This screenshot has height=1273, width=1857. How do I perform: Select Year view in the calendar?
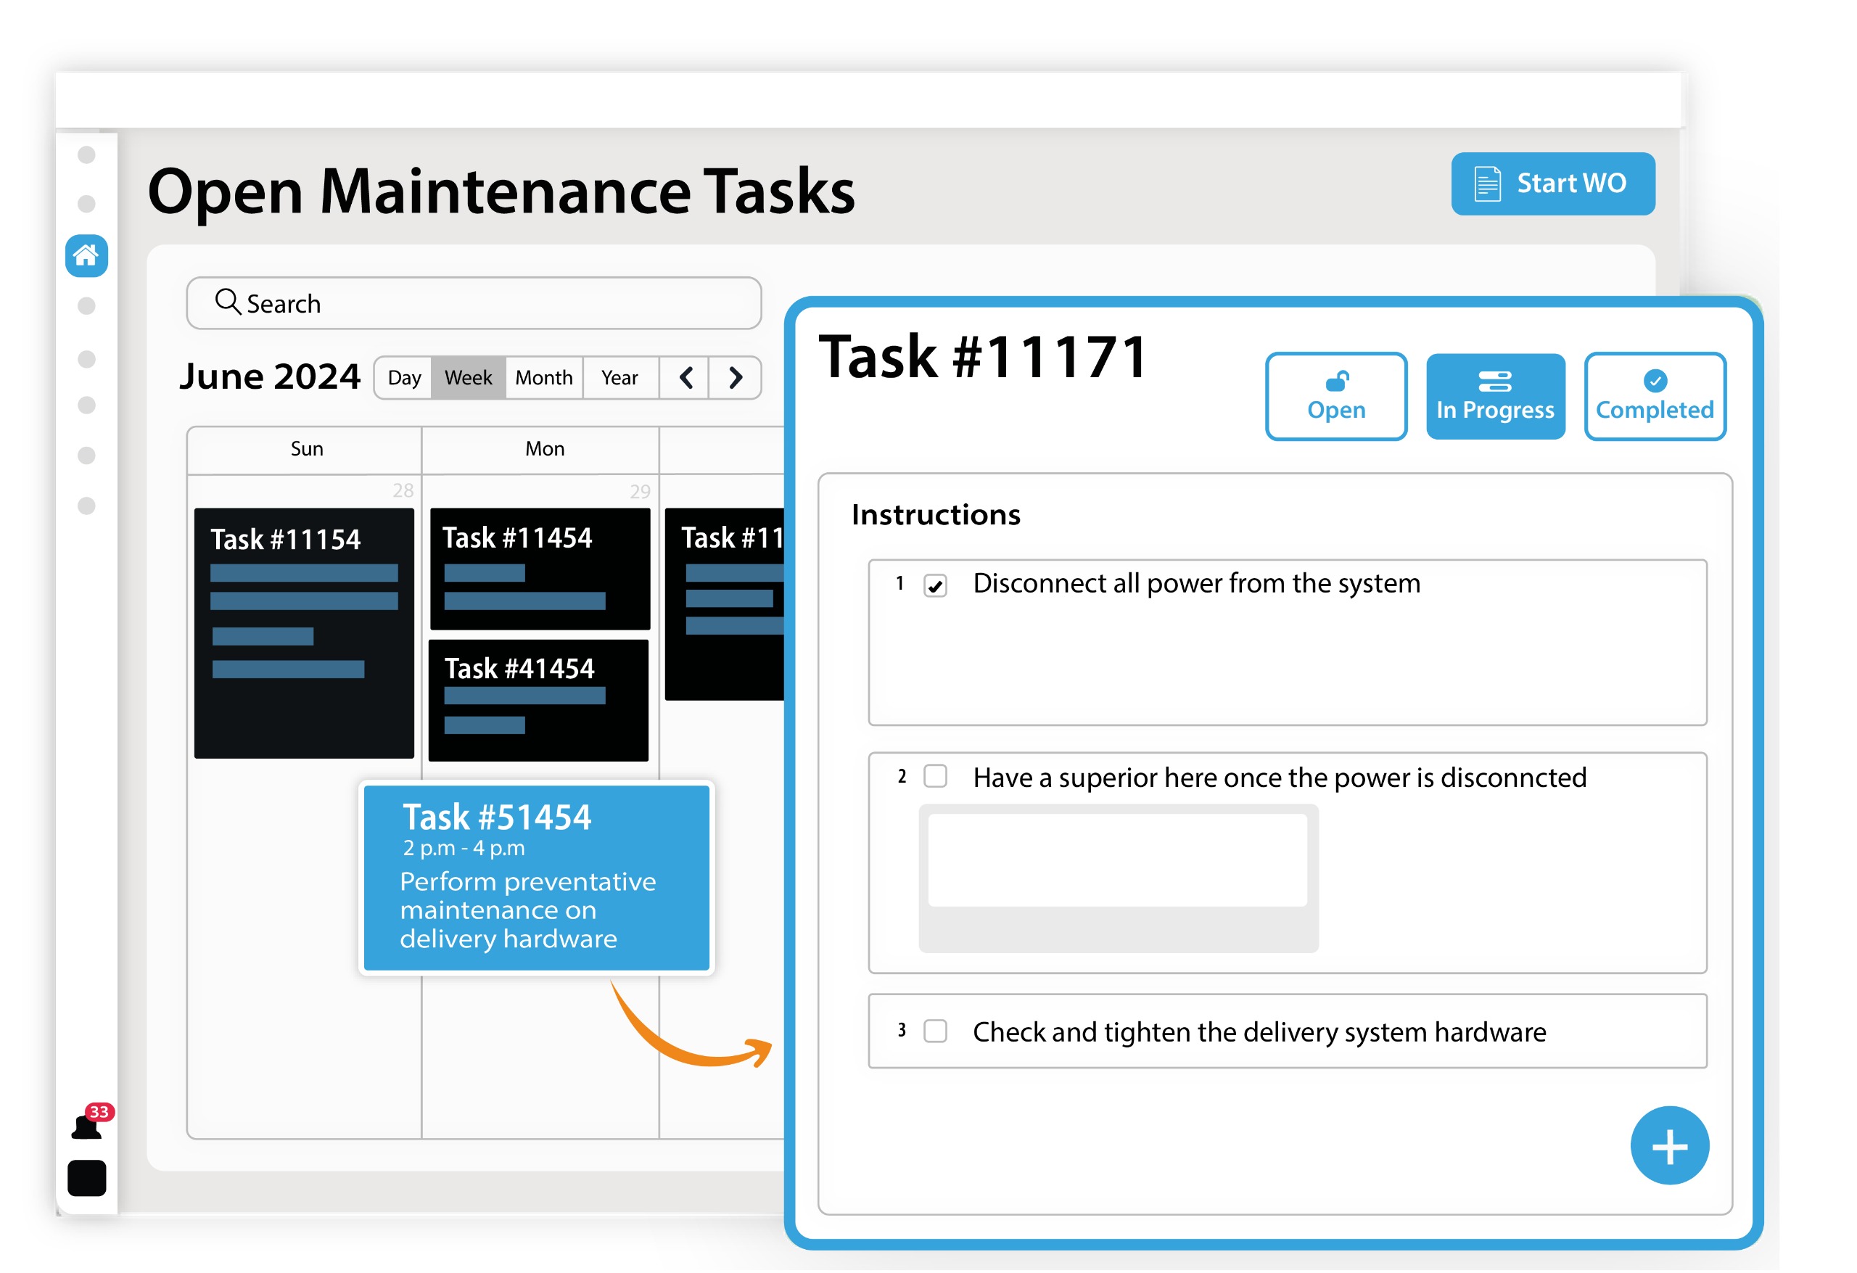click(x=620, y=378)
